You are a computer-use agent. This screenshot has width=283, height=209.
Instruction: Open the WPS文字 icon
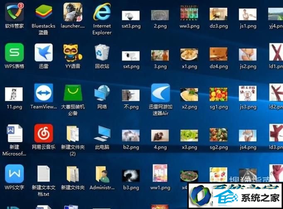point(14,174)
